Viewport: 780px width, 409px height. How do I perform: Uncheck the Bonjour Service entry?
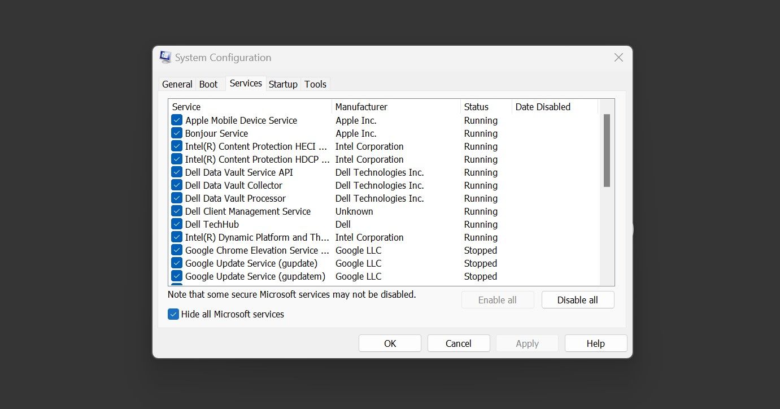pyautogui.click(x=177, y=133)
